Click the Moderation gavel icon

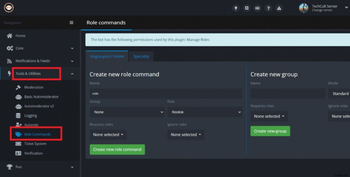click(18, 87)
